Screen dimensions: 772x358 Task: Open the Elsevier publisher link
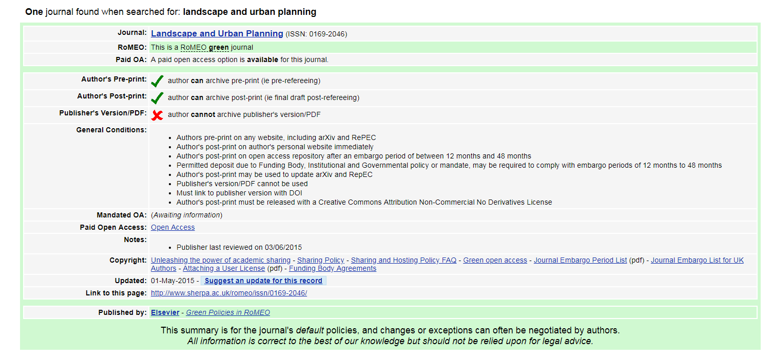[165, 313]
